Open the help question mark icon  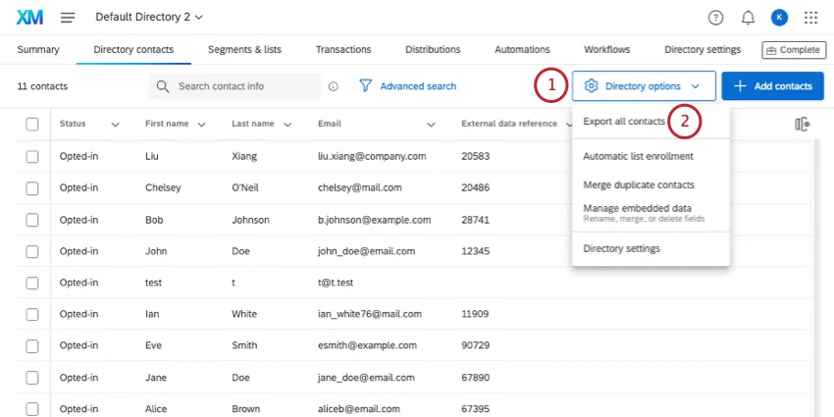click(x=715, y=18)
